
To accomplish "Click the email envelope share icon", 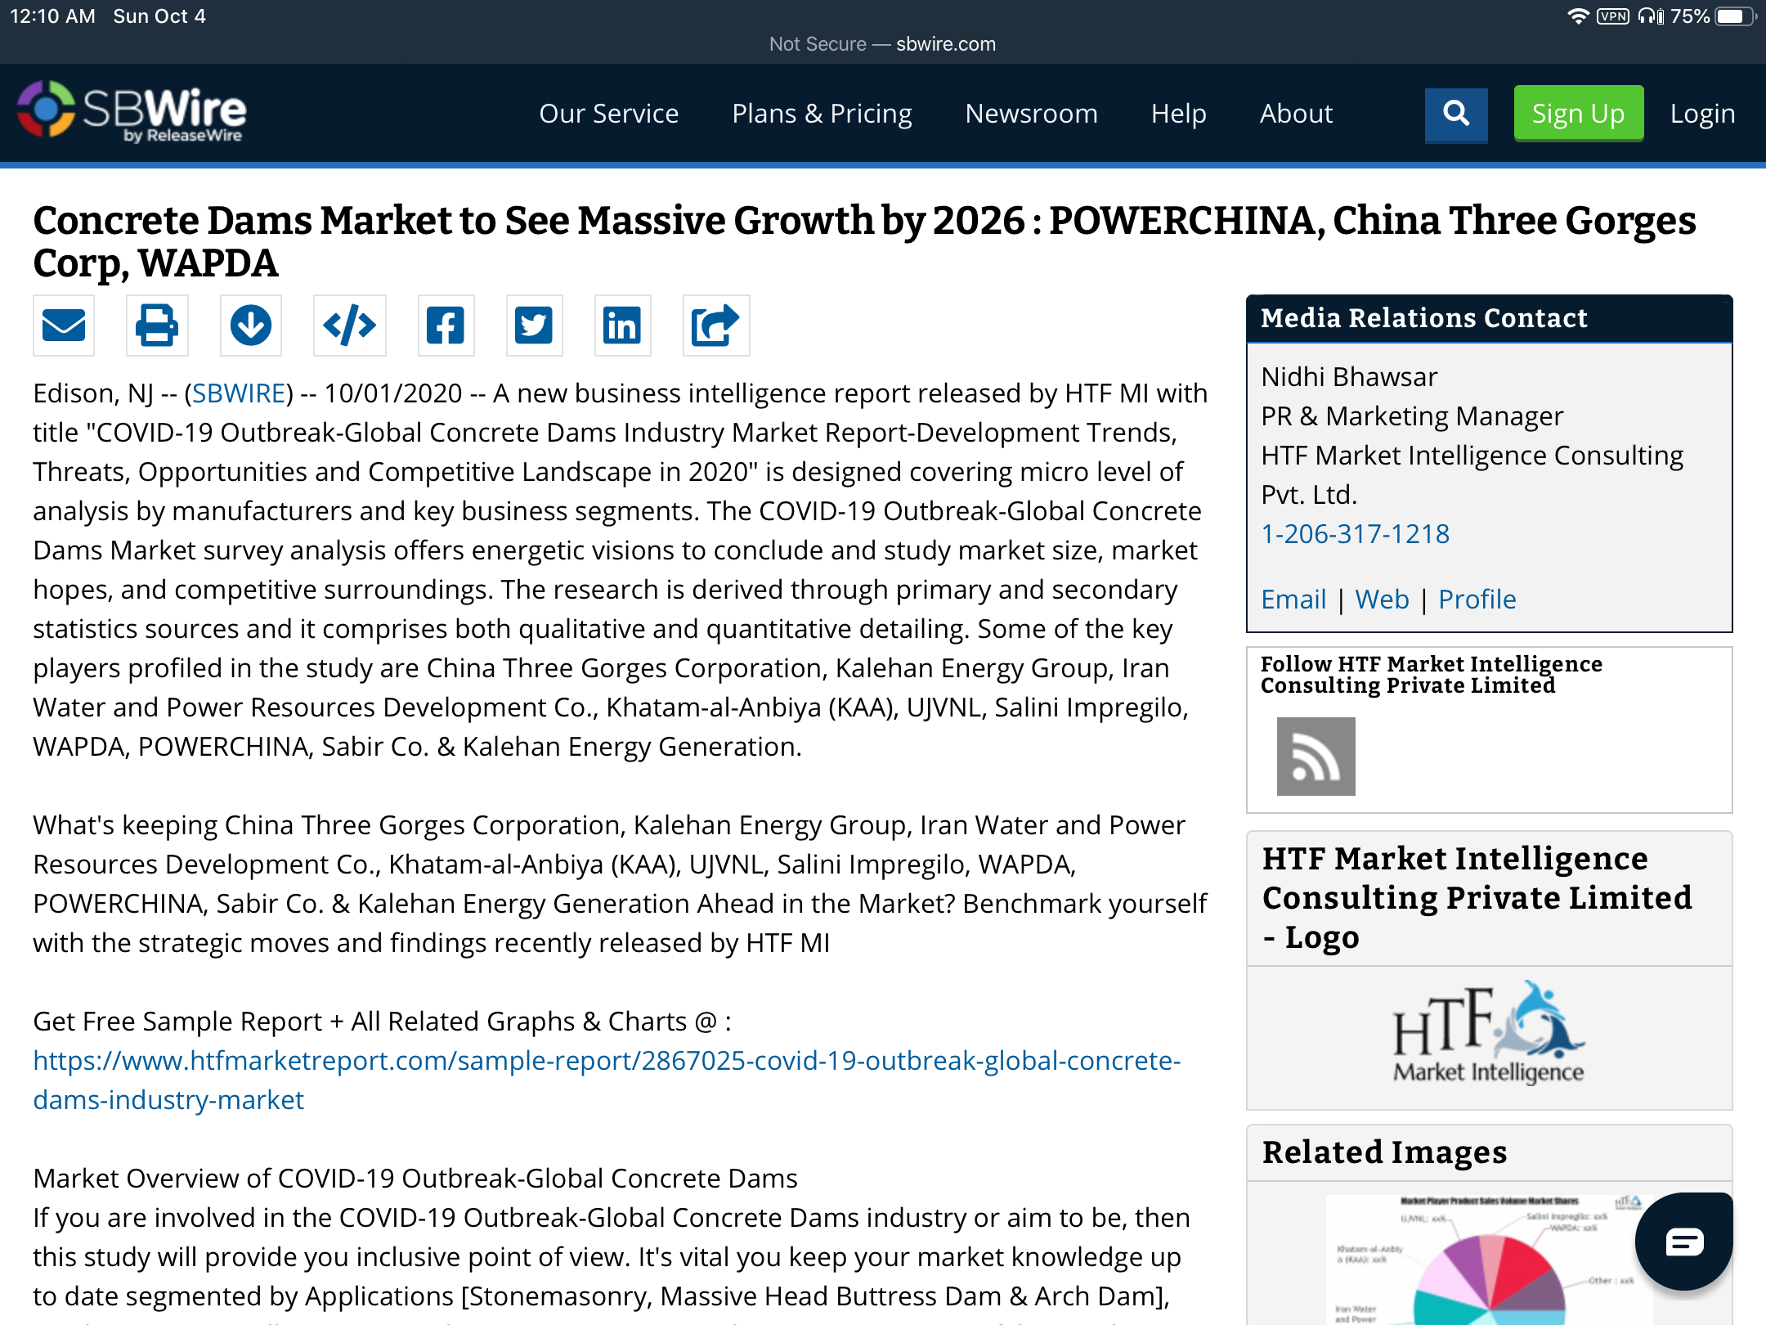I will (x=64, y=326).
